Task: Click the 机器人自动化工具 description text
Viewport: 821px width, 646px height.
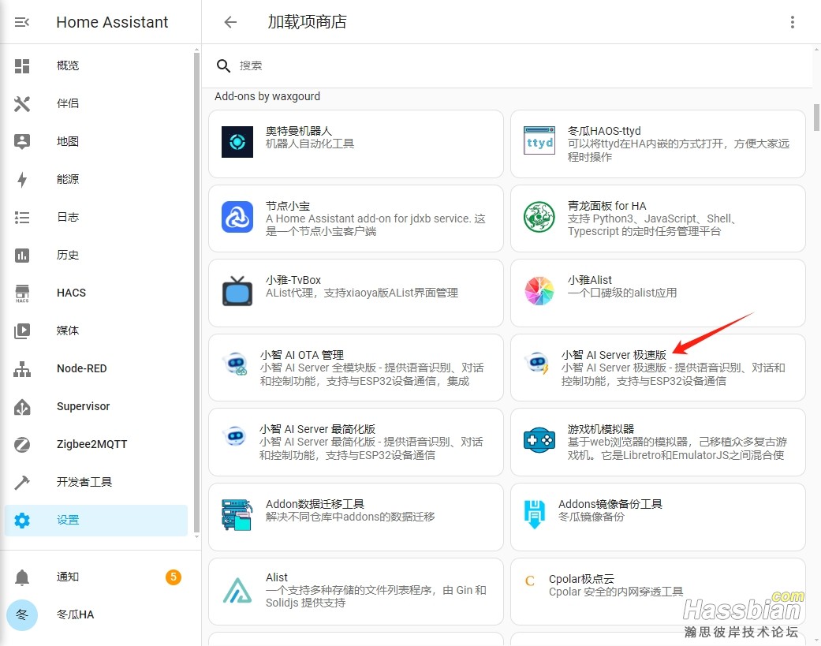Action: [310, 144]
